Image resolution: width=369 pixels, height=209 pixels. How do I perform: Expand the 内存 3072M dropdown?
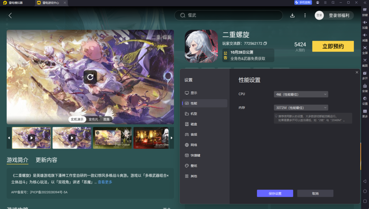pyautogui.click(x=301, y=108)
